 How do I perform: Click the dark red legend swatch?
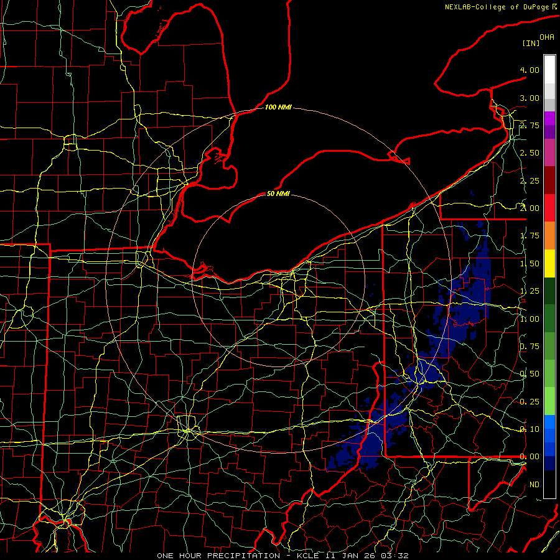549,180
